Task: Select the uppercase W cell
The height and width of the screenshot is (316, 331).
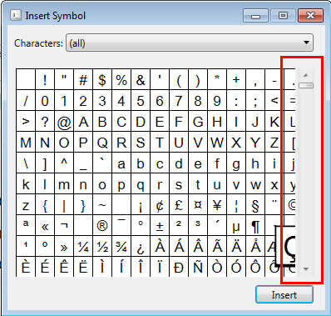Action: (x=217, y=143)
